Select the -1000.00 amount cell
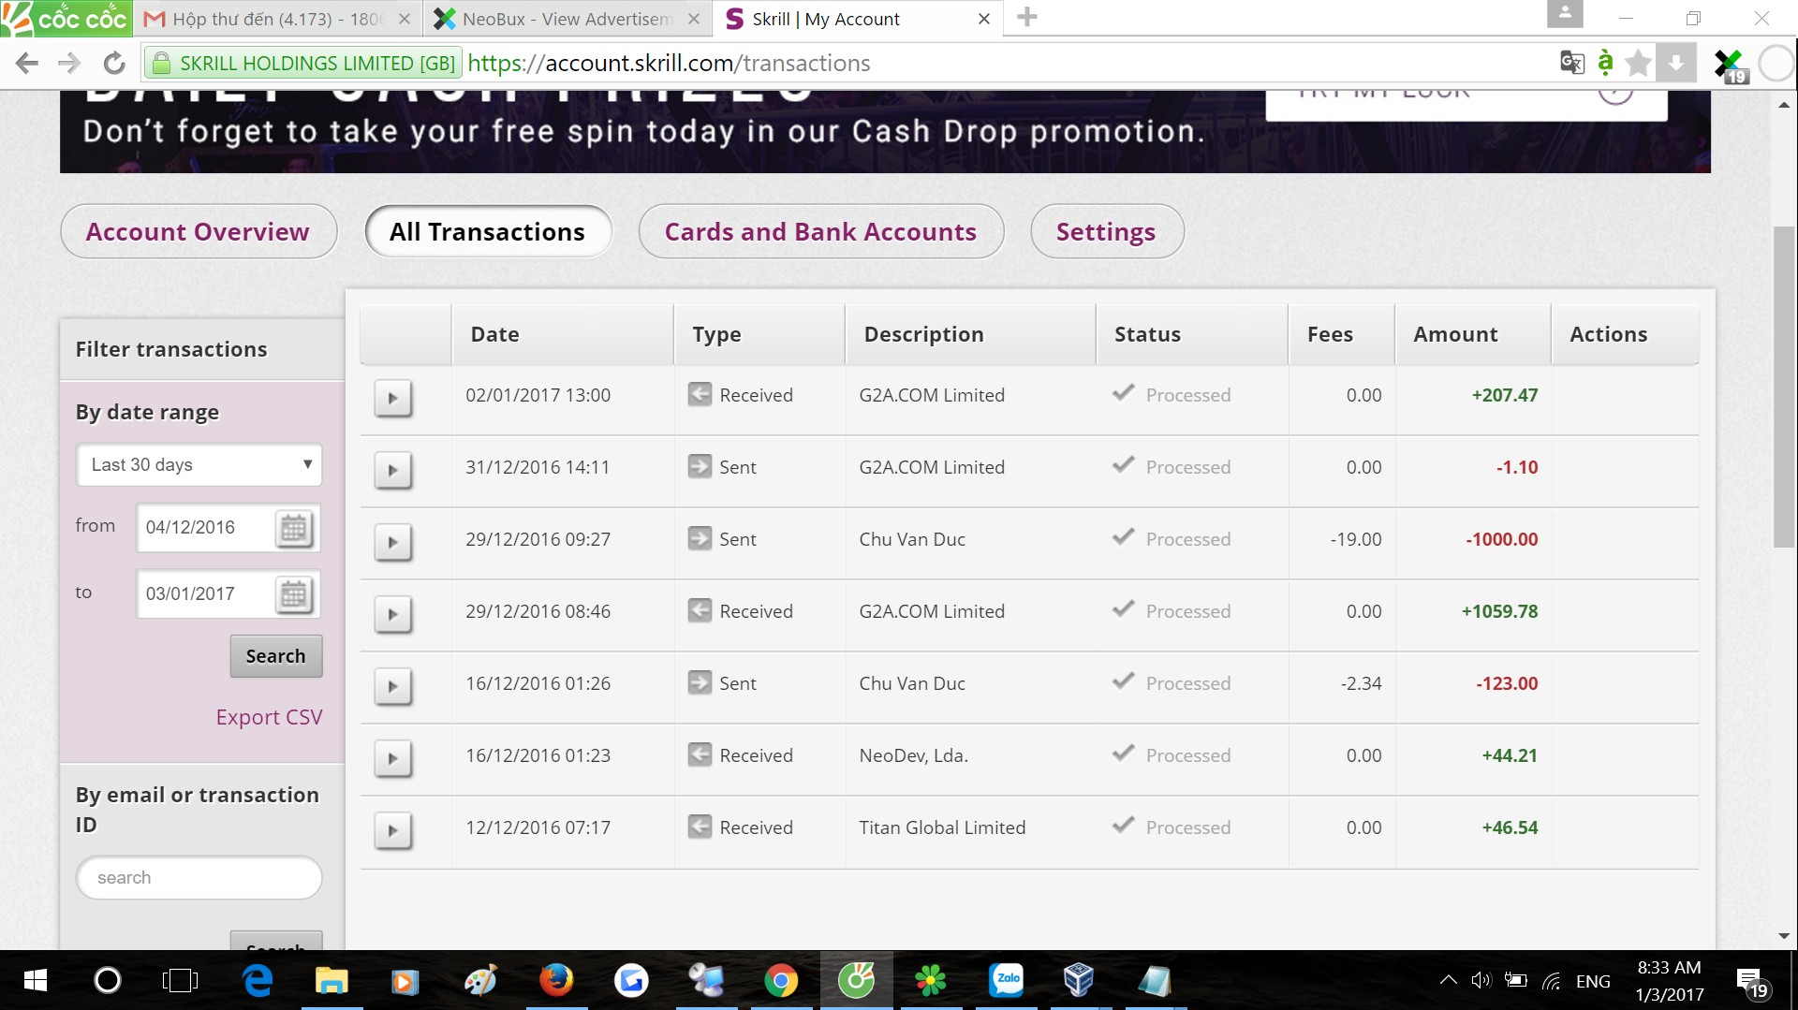The width and height of the screenshot is (1798, 1010). point(1502,539)
